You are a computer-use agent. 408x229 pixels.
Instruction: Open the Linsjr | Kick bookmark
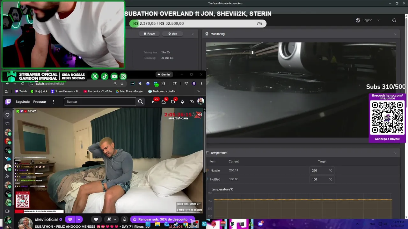(x=39, y=91)
